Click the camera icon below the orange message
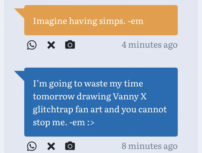Screen dimensions: 202x153 (x=70, y=45)
